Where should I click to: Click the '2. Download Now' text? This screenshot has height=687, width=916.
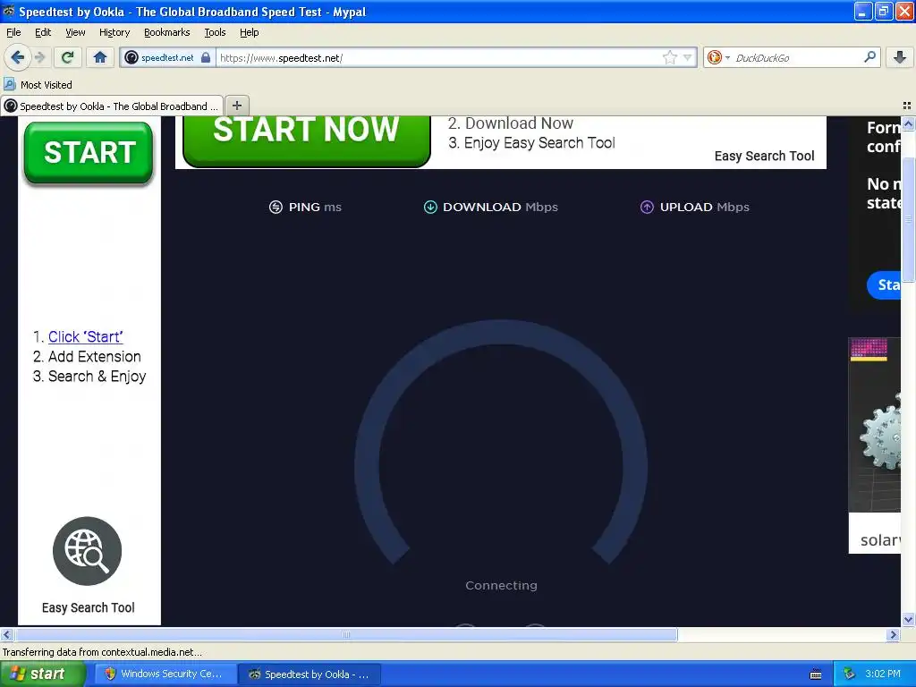pos(511,123)
